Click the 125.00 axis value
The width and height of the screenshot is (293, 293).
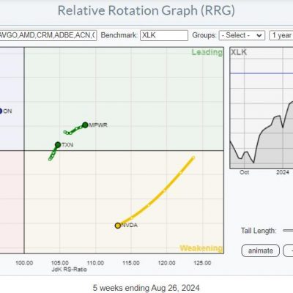[x=202, y=263]
